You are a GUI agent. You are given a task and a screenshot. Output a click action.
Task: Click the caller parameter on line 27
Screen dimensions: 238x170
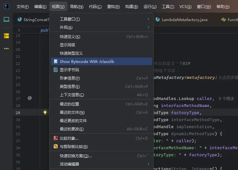[204, 98]
